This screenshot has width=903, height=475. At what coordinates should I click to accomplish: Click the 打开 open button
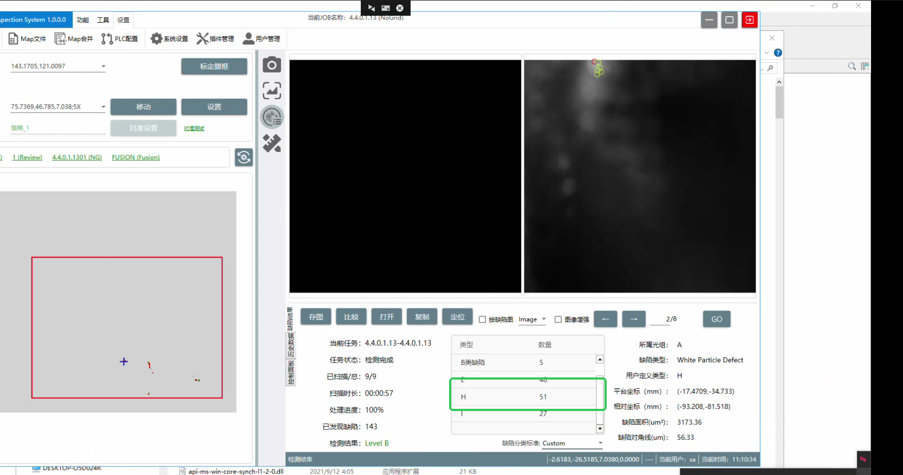click(x=387, y=317)
